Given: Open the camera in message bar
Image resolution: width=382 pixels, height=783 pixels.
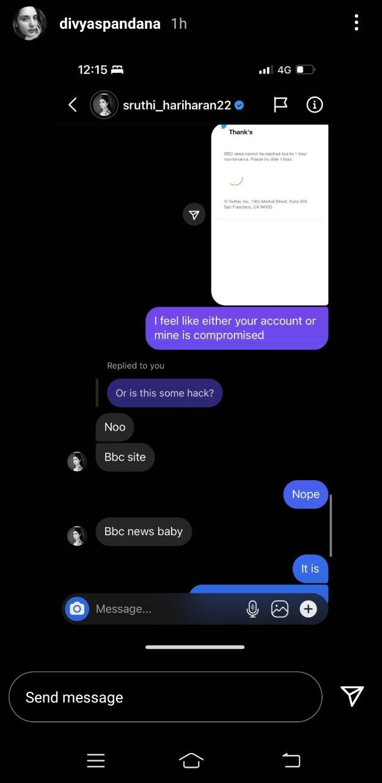Looking at the screenshot, I should [77, 609].
